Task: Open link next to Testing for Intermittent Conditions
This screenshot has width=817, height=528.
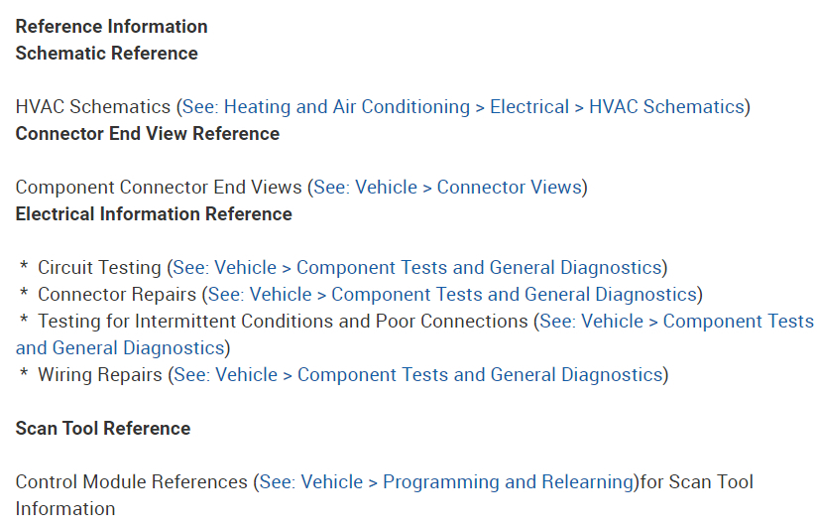Action: coord(676,321)
